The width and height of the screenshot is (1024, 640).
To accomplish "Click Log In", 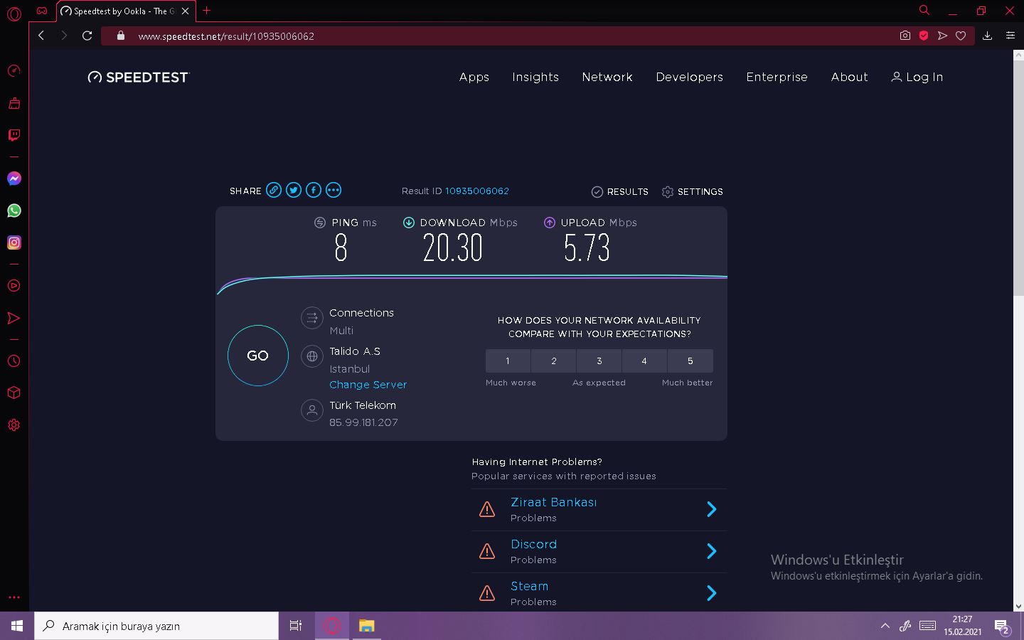I will coord(917,77).
